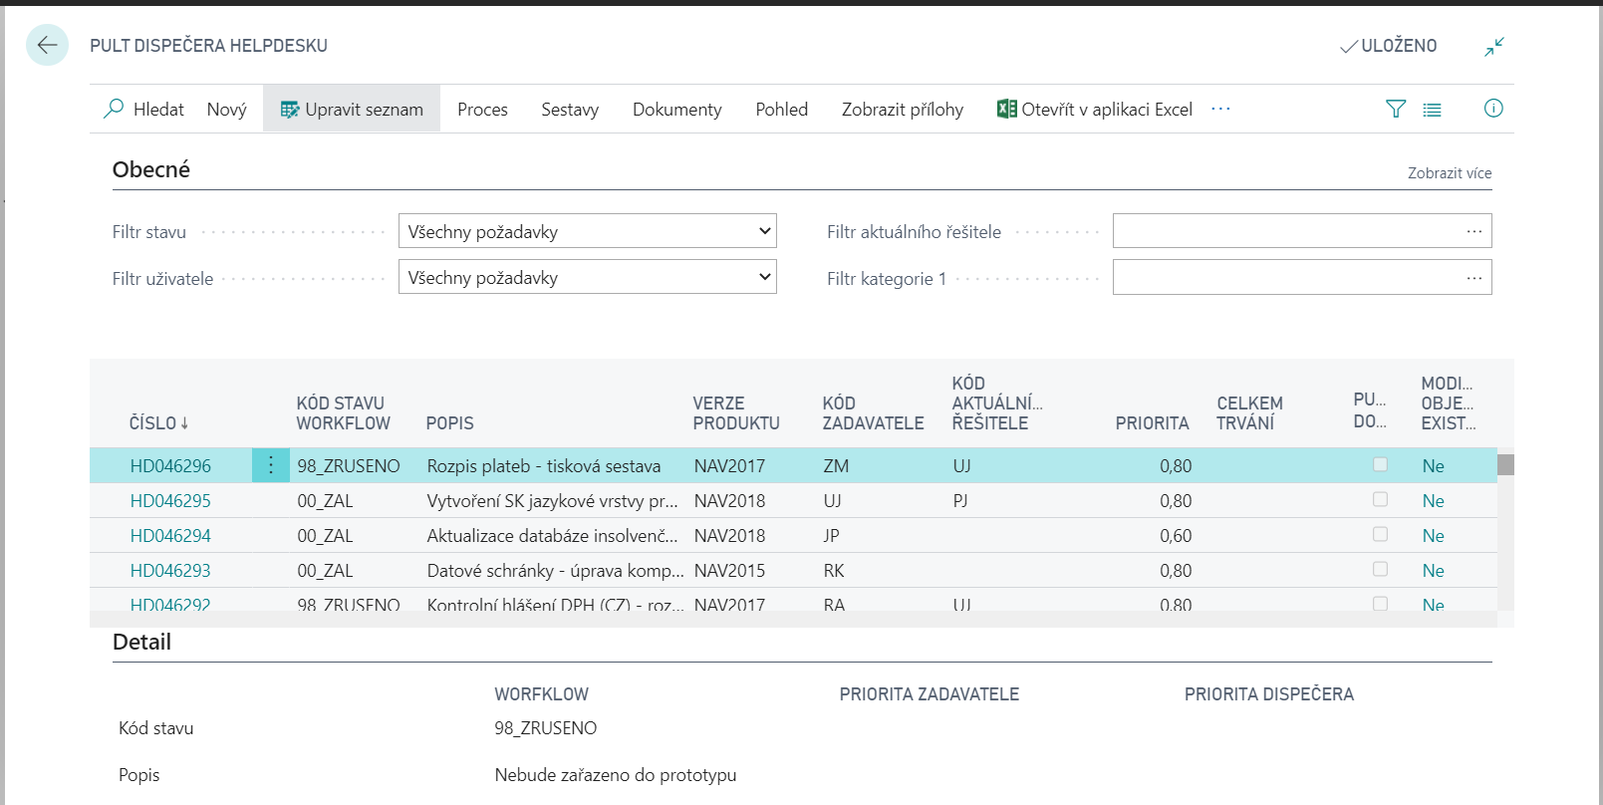This screenshot has height=805, width=1603.
Task: Show more toolbar actions ellipsis
Action: click(x=1220, y=109)
